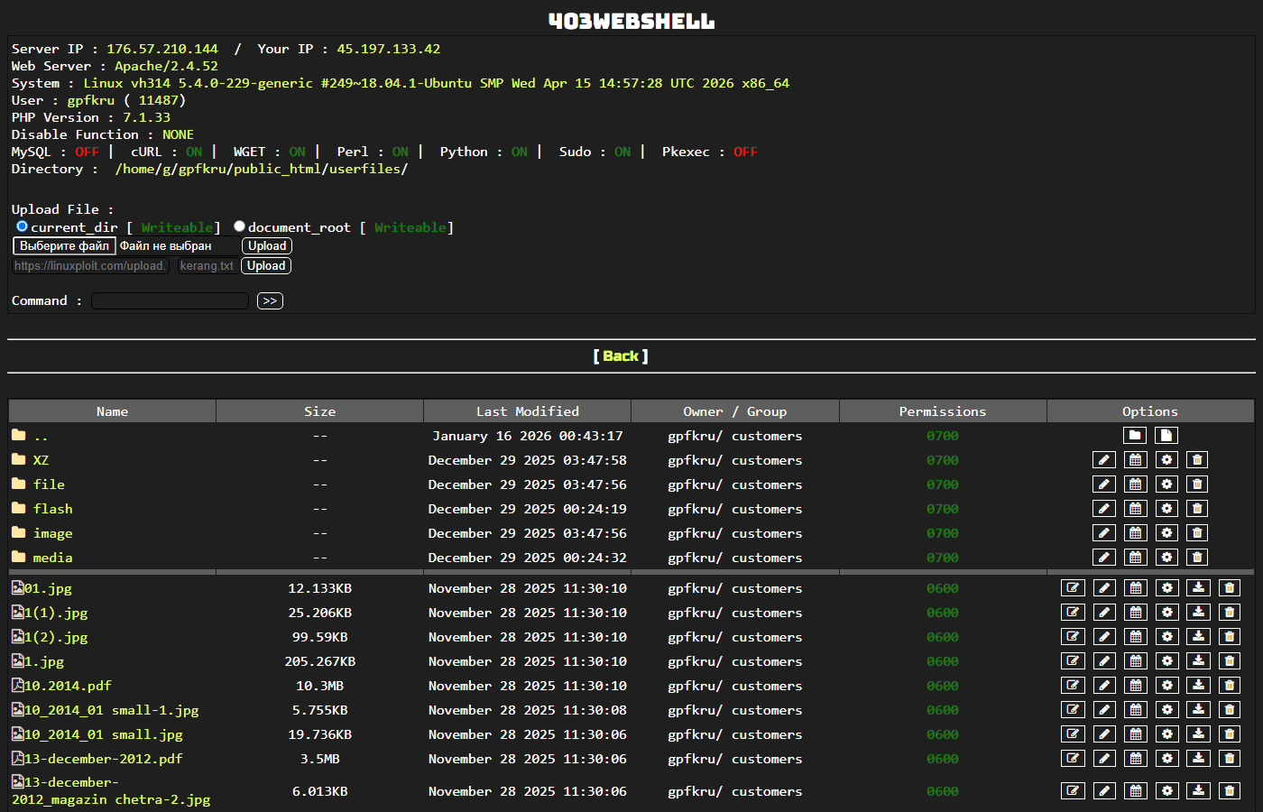Viewport: 1263px width, 812px height.
Task: Click the [ Back ] link
Action: pyautogui.click(x=621, y=356)
